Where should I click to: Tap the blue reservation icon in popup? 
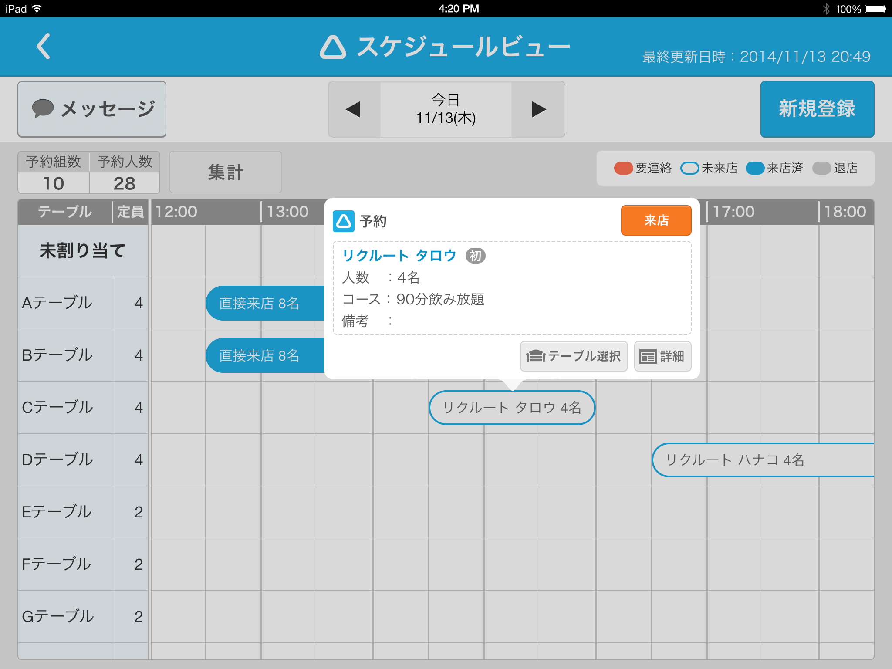[x=344, y=221]
